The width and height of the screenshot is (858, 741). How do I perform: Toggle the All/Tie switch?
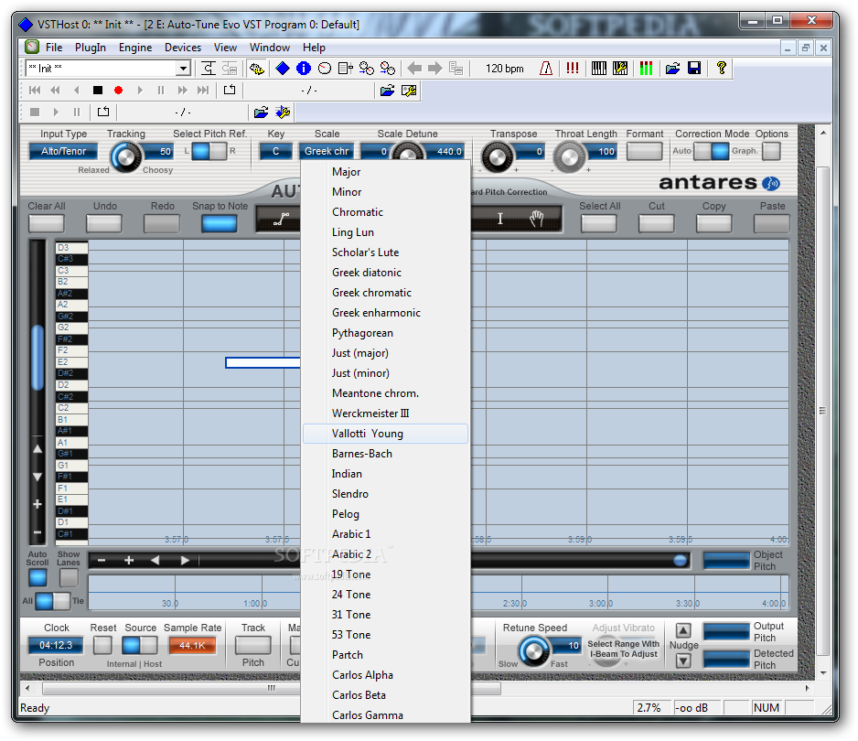[x=53, y=601]
